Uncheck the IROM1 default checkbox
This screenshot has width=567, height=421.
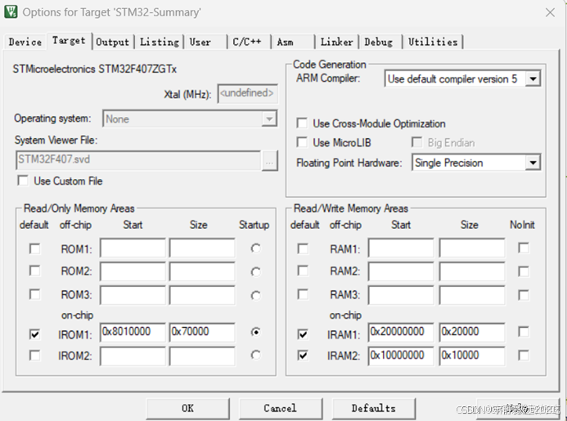34,334
